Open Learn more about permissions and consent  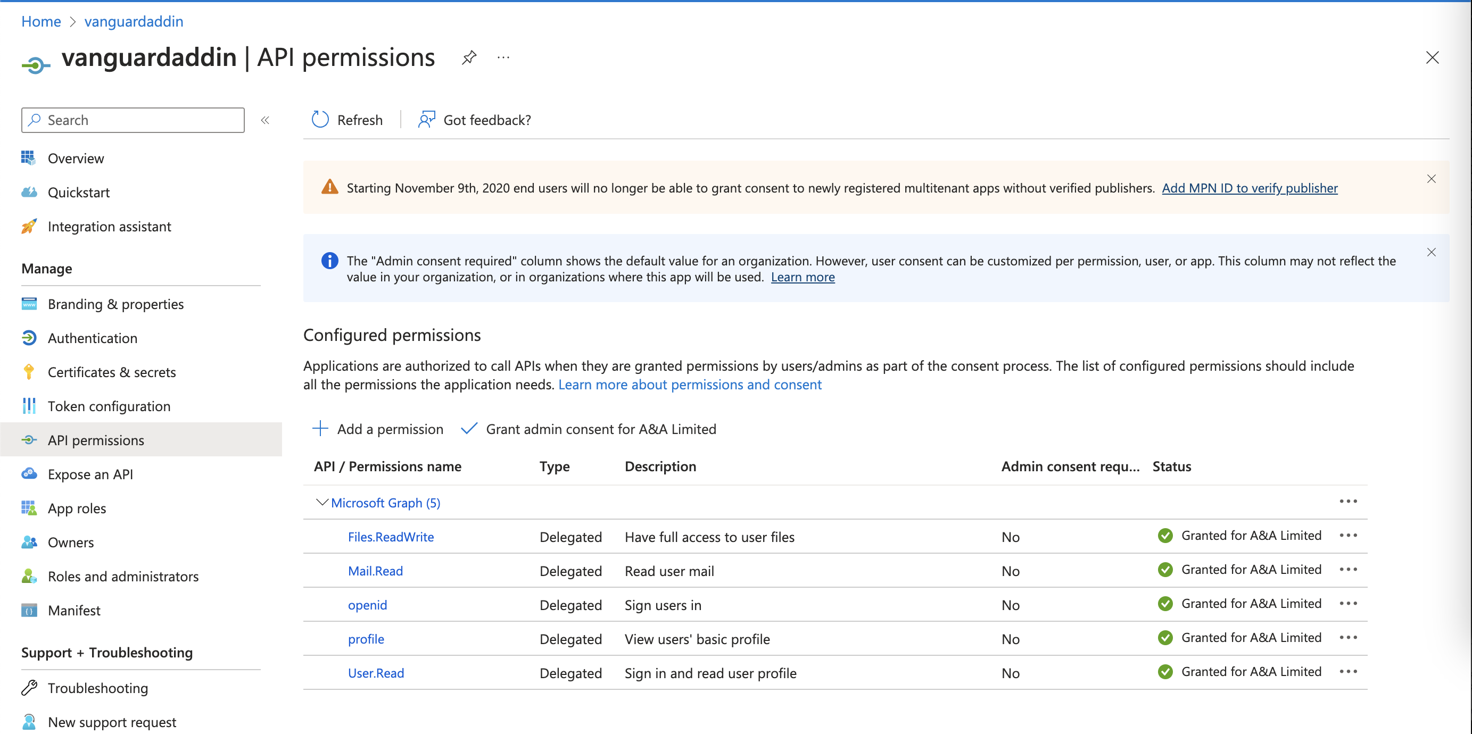[690, 385]
